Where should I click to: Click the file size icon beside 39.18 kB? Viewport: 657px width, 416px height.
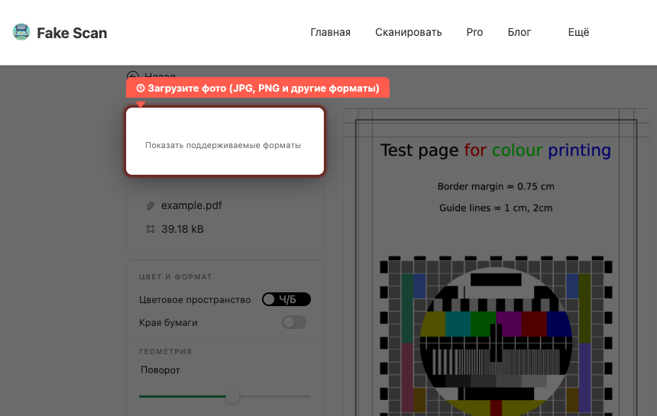(x=150, y=229)
